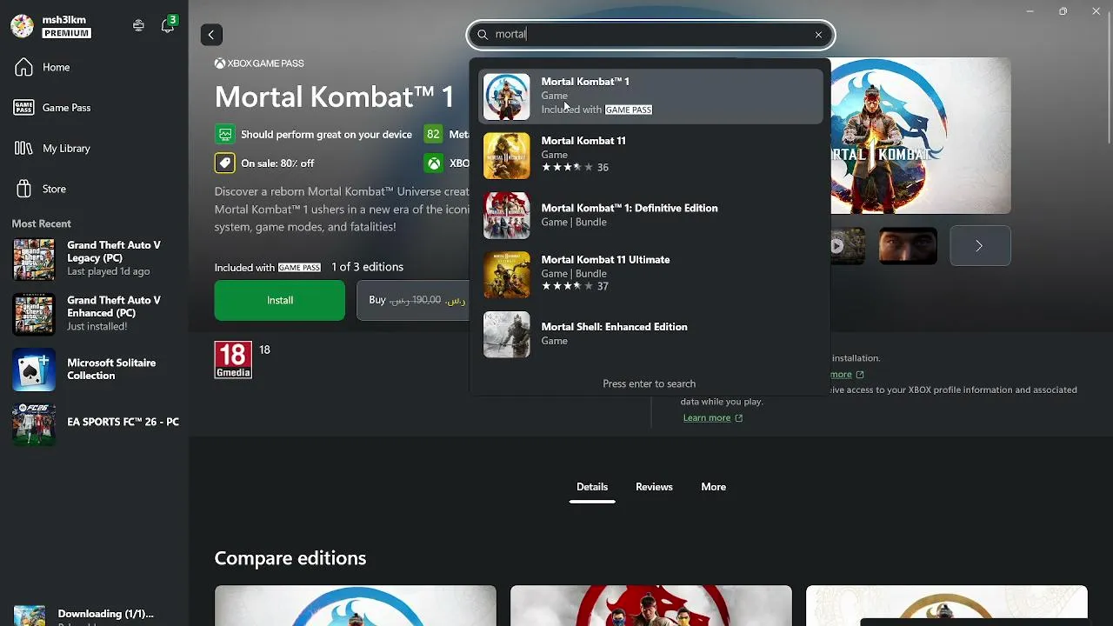Viewport: 1113px width, 626px height.
Task: Open Grand Theft Auto V Enhanced (PC)
Action: coord(94,313)
